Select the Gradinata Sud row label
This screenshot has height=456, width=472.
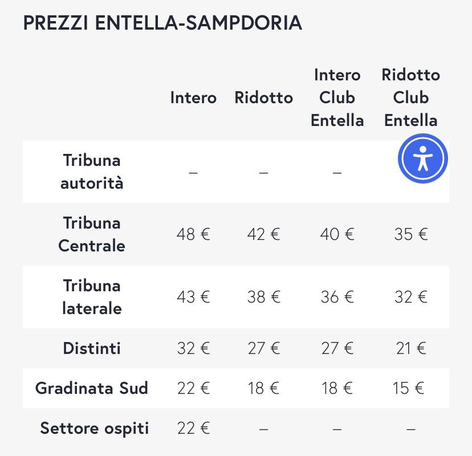(x=92, y=388)
